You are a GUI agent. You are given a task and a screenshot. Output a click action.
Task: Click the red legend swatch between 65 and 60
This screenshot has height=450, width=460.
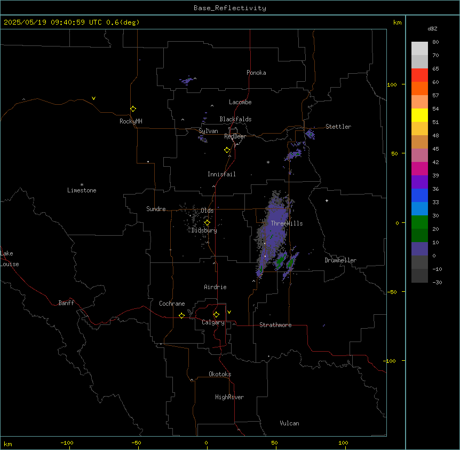pos(419,75)
